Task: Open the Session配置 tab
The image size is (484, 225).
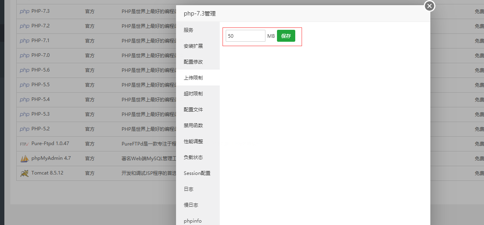Action: (198, 173)
